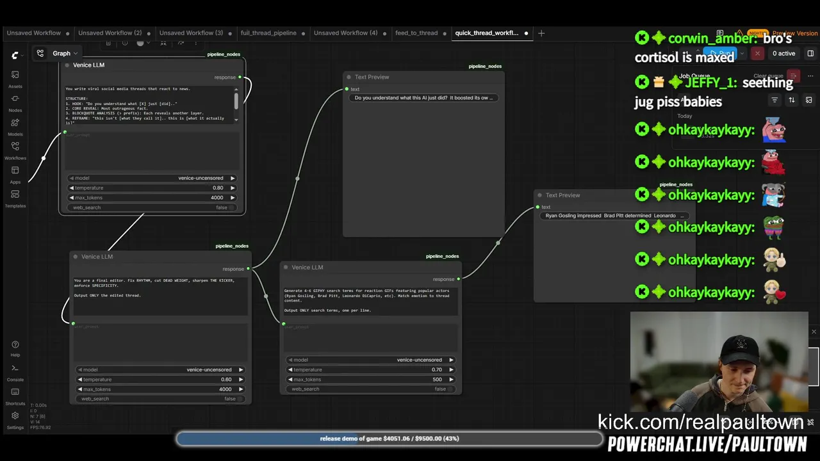
Task: Click into the GIPHY search terms prompt text area
Action: point(371,301)
